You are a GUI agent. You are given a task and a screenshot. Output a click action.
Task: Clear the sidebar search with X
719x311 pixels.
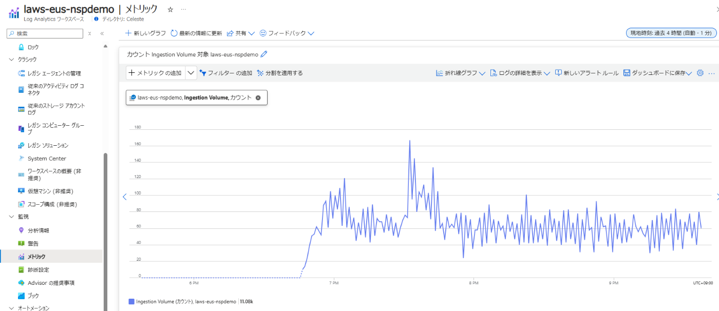(x=90, y=33)
